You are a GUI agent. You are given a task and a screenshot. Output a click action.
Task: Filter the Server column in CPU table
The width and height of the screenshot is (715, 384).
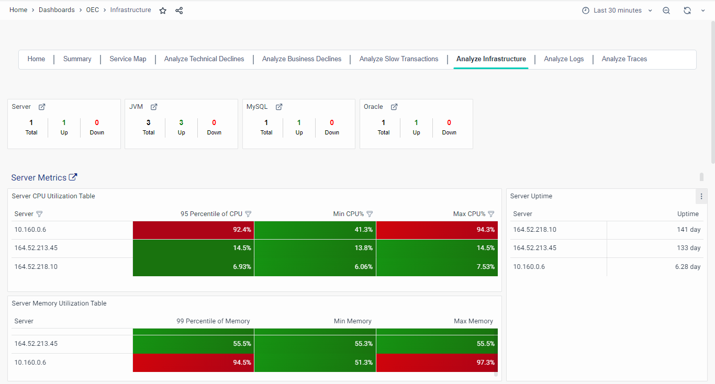click(39, 214)
